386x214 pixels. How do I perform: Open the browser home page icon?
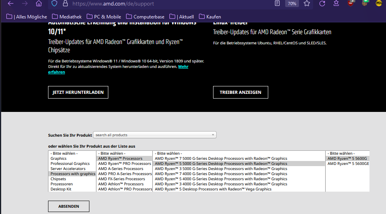pyautogui.click(x=39, y=4)
